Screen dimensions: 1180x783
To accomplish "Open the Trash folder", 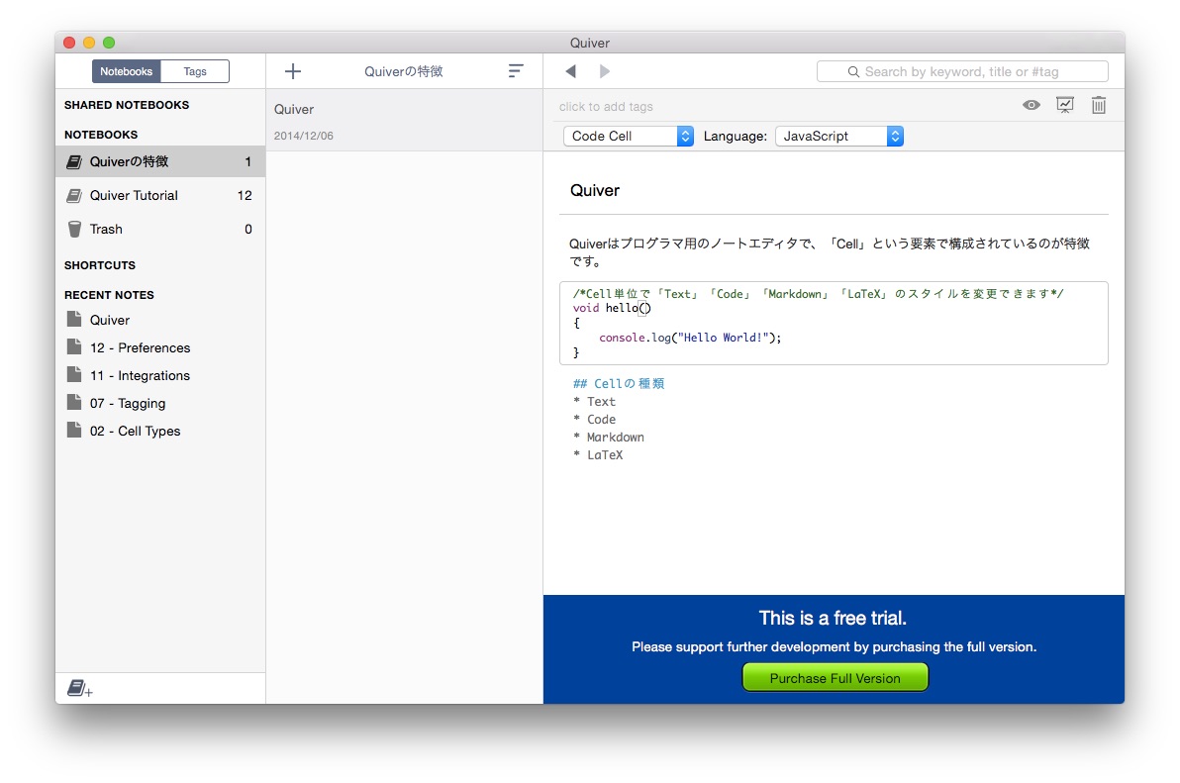I will point(160,229).
